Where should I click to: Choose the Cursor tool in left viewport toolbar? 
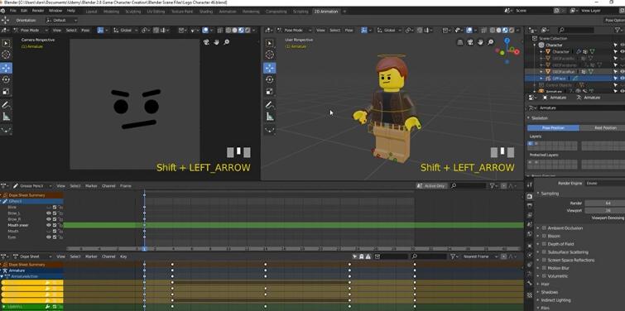(x=6, y=55)
